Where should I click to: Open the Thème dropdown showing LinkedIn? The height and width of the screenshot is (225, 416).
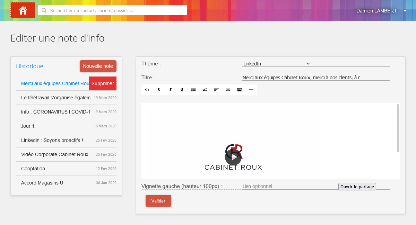point(276,64)
